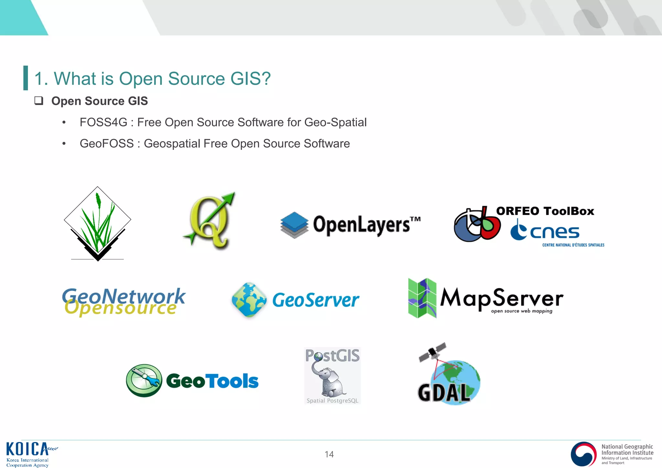The height and width of the screenshot is (468, 662).
Task: Click the 'OpenLayers' text label
Action: pyautogui.click(x=361, y=225)
